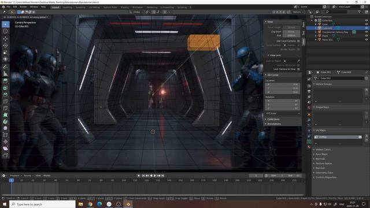Screen dimensions: 370x208
Task: Enable Use Local Camera checkbox
Action: 298,41
